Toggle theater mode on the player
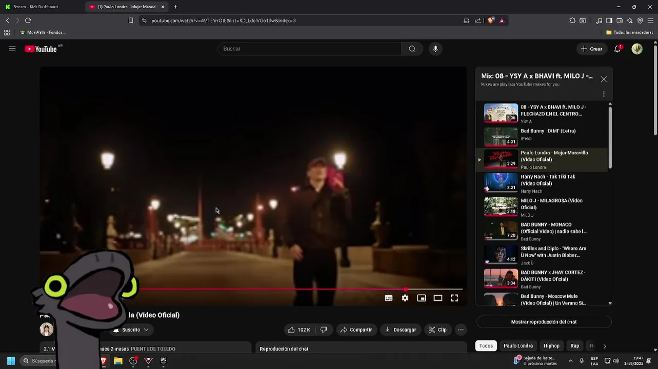 pyautogui.click(x=438, y=298)
